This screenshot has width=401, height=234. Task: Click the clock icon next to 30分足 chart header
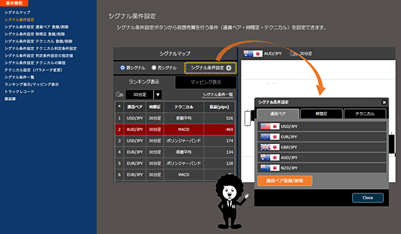293,54
